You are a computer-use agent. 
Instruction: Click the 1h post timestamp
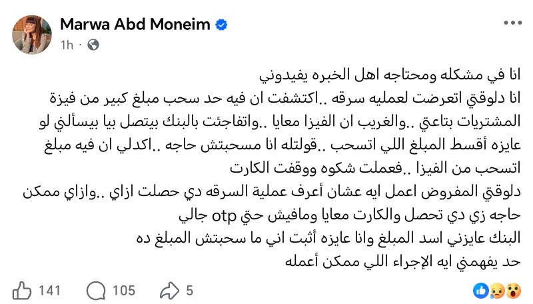(x=67, y=45)
